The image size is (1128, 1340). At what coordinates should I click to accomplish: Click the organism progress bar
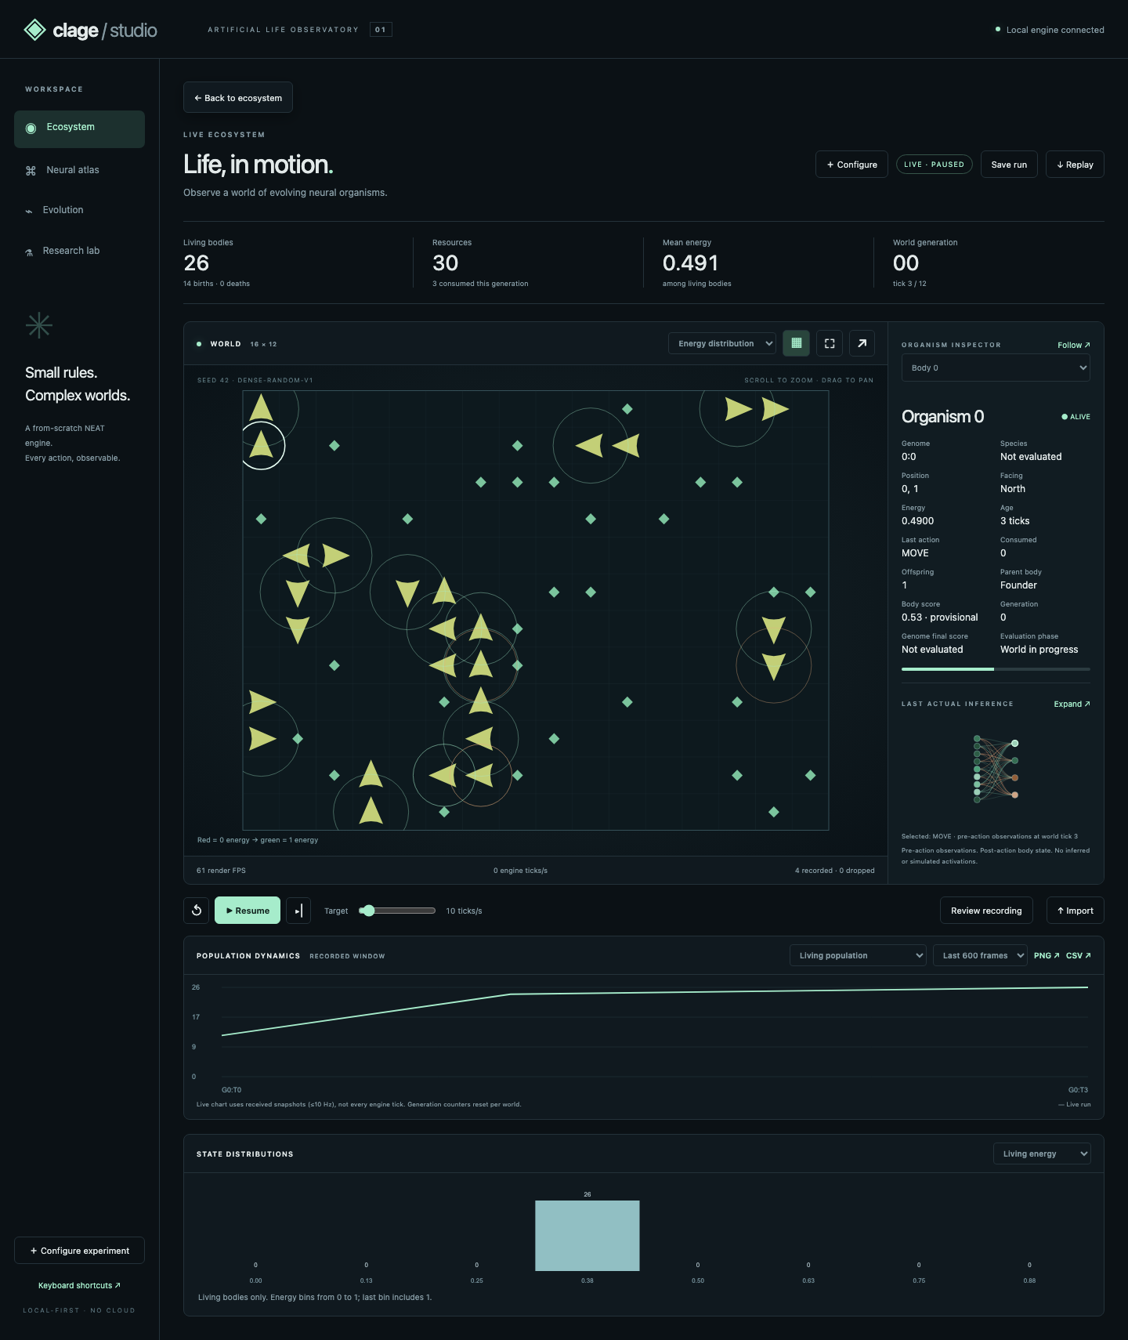[x=996, y=669]
